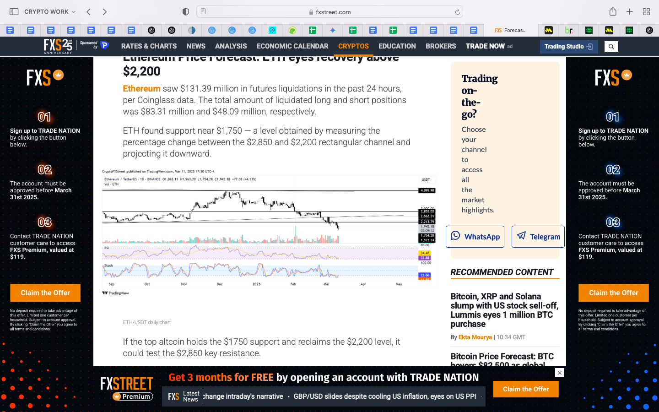Click the 'ETH/USDT daily chart' caption

tap(147, 322)
